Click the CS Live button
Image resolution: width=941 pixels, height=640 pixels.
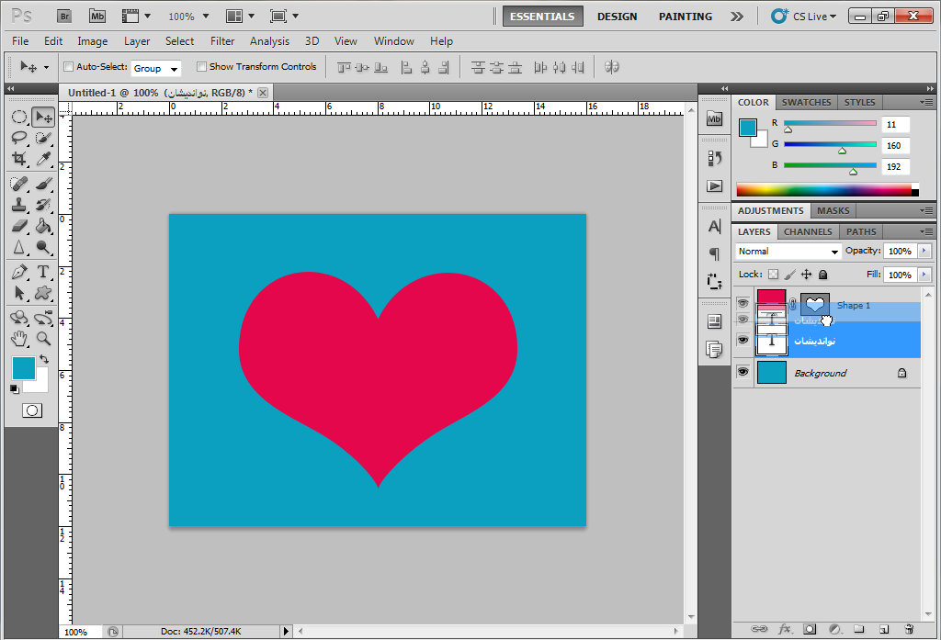802,17
